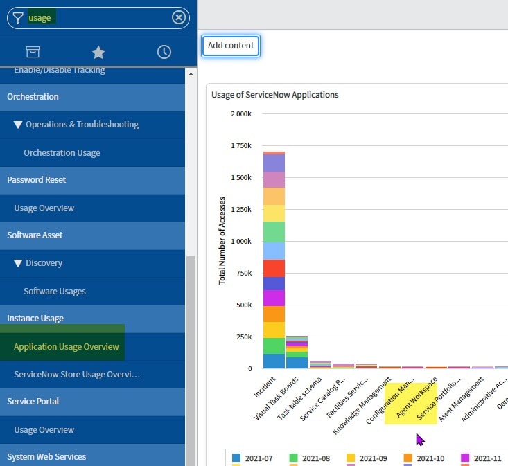508x466 pixels.
Task: Clear the 'usage' filter text
Action: click(x=179, y=17)
